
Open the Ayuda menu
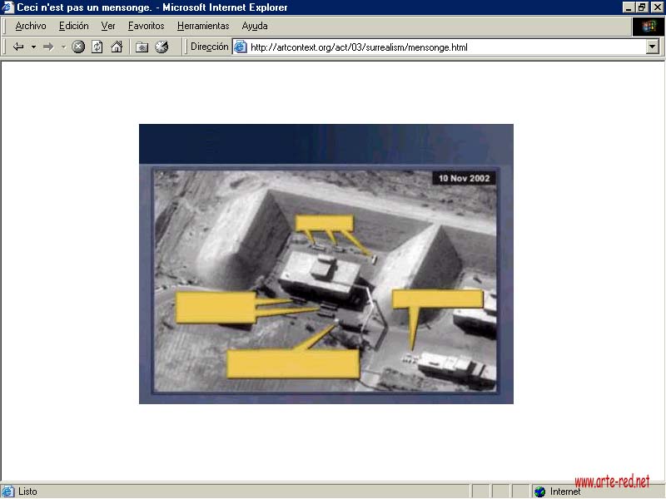(255, 26)
